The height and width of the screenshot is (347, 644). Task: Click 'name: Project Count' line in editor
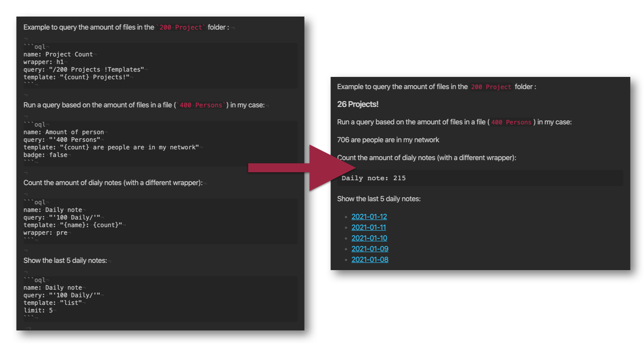[x=58, y=54]
